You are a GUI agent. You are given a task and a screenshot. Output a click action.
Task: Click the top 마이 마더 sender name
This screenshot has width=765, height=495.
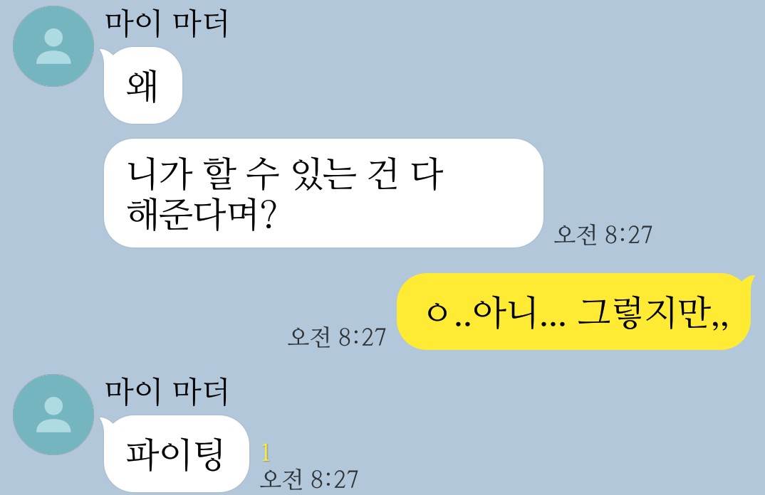tap(167, 23)
